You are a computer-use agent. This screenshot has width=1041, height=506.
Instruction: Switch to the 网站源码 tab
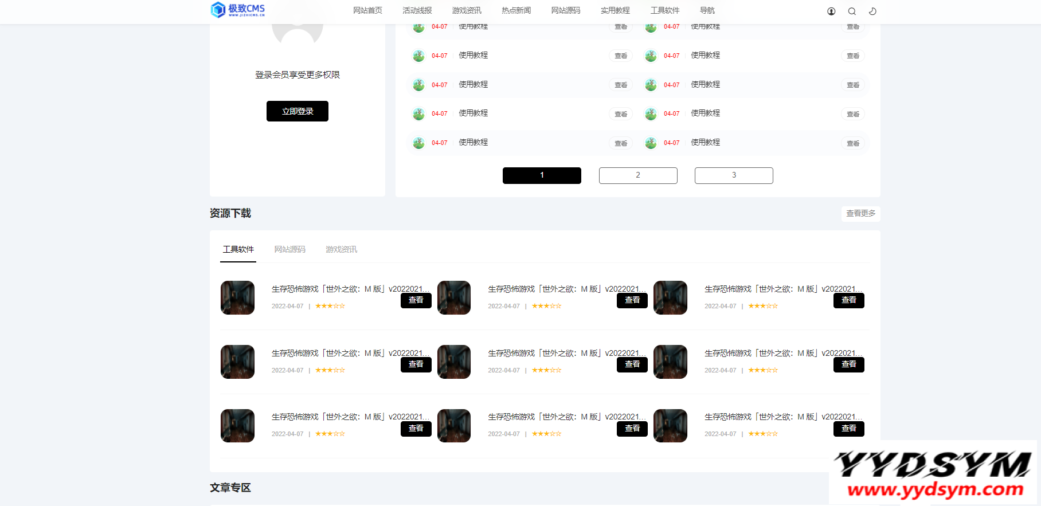coord(289,249)
